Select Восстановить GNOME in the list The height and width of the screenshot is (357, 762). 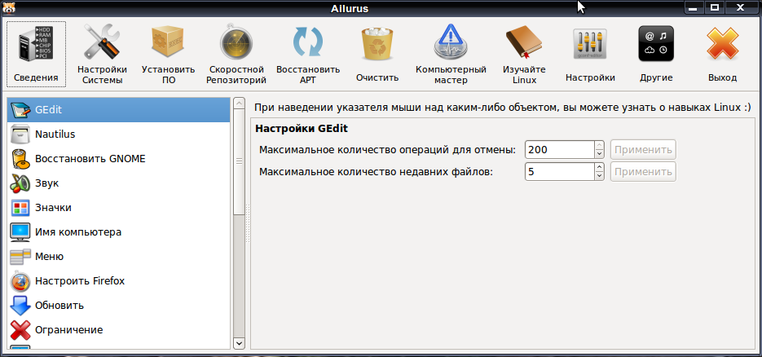118,159
